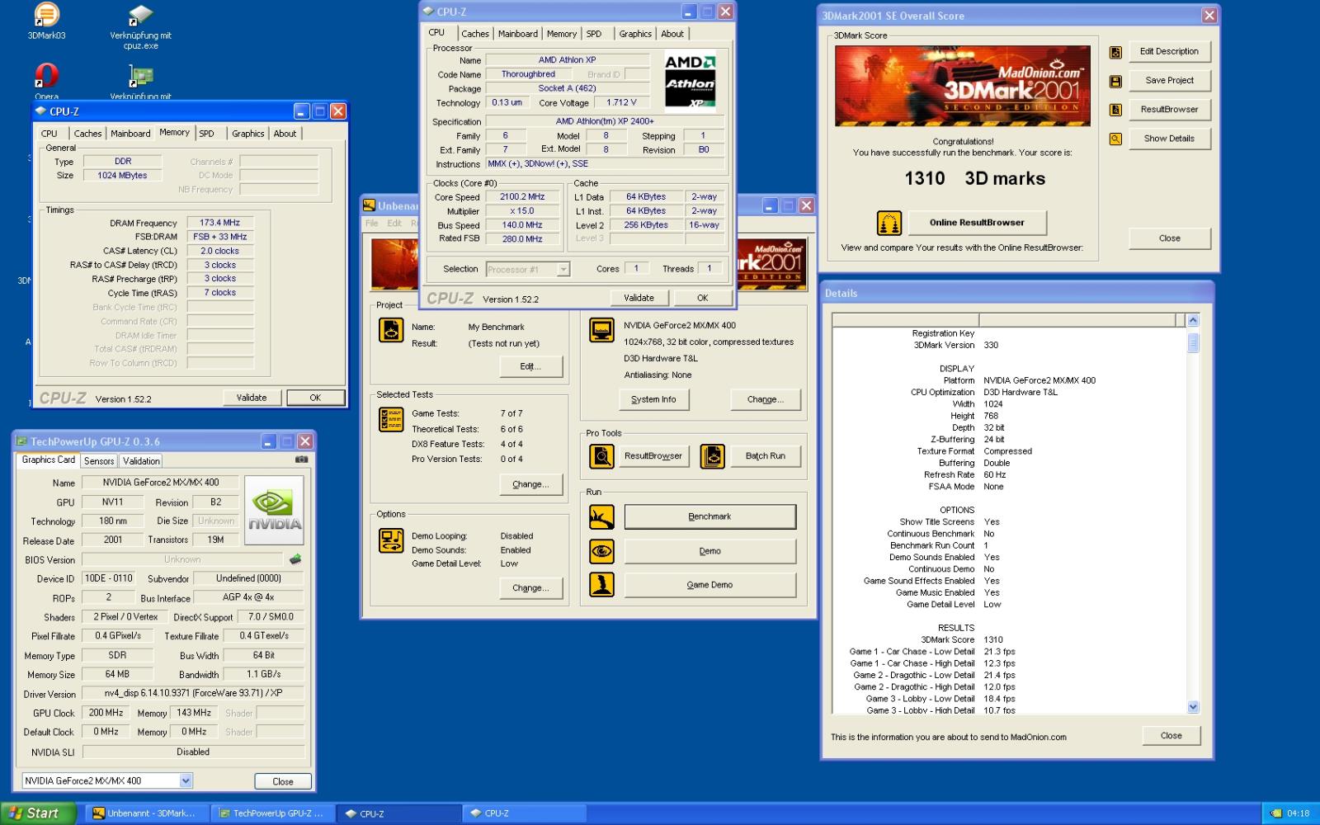Click the Details window scrollbar down arrow
Image resolution: width=1320 pixels, height=825 pixels.
(1193, 707)
